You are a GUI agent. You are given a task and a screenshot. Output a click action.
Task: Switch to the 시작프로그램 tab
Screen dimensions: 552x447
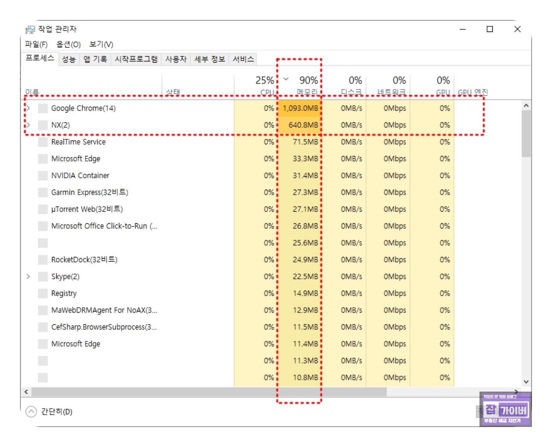[x=136, y=59]
